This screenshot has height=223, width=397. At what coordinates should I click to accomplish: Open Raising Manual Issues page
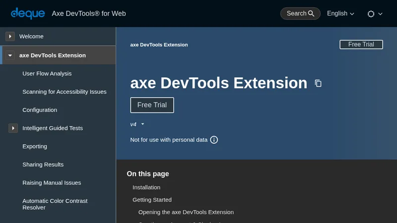point(52,183)
